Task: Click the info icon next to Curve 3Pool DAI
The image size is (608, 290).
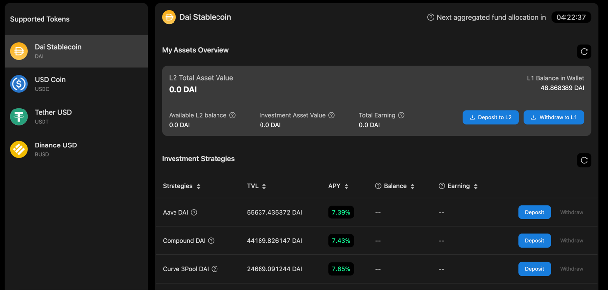Action: (215, 269)
